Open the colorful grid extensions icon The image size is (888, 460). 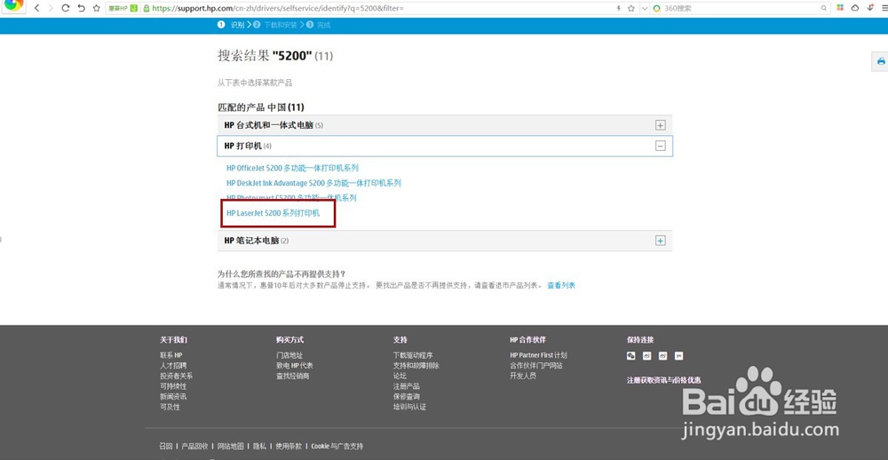840,8
